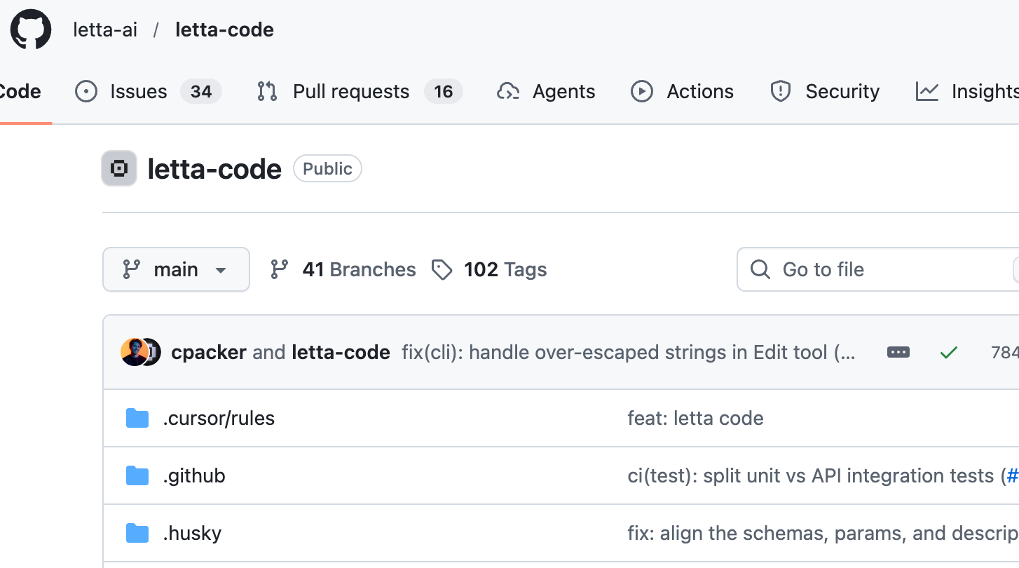View the 102 Tags link

[x=488, y=269]
